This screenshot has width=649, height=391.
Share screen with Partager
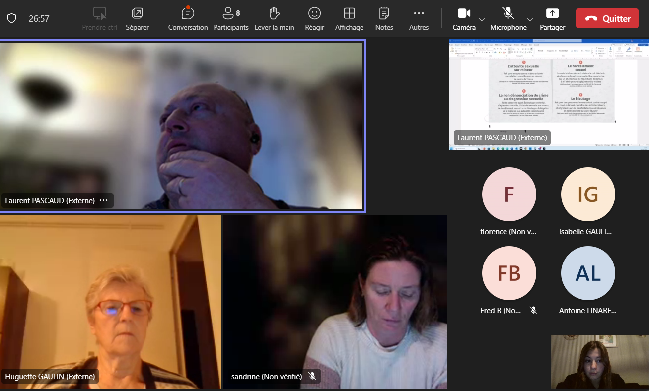coord(552,19)
